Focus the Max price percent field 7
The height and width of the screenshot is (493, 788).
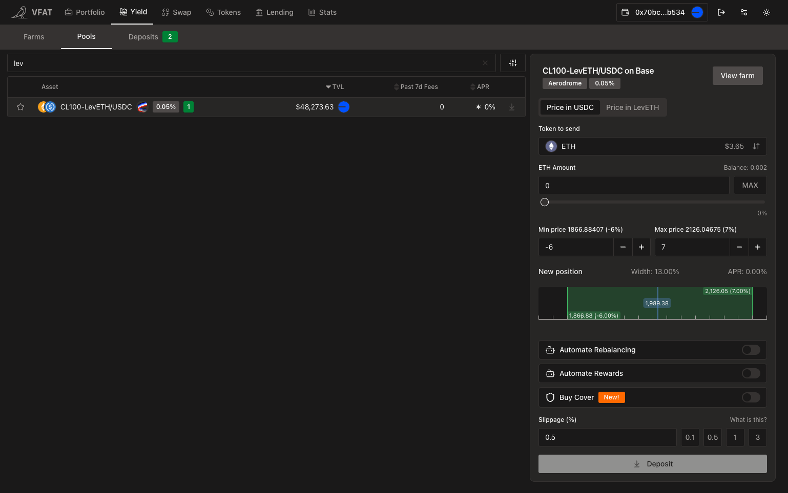(x=692, y=247)
